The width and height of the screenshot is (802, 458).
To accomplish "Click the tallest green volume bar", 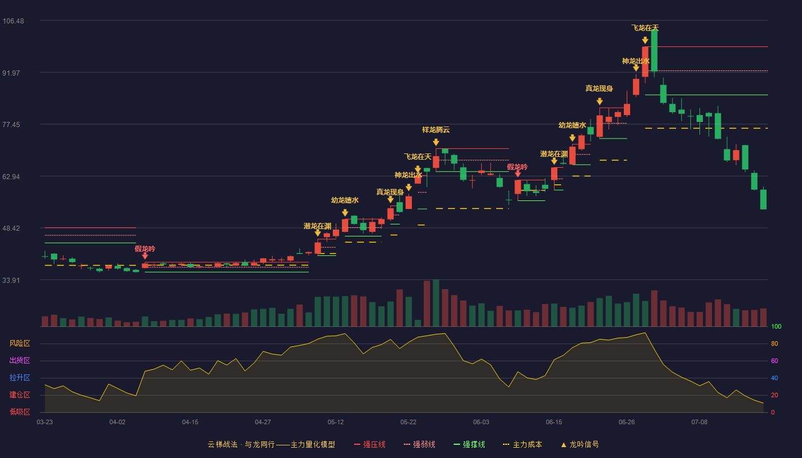I will pyautogui.click(x=436, y=303).
